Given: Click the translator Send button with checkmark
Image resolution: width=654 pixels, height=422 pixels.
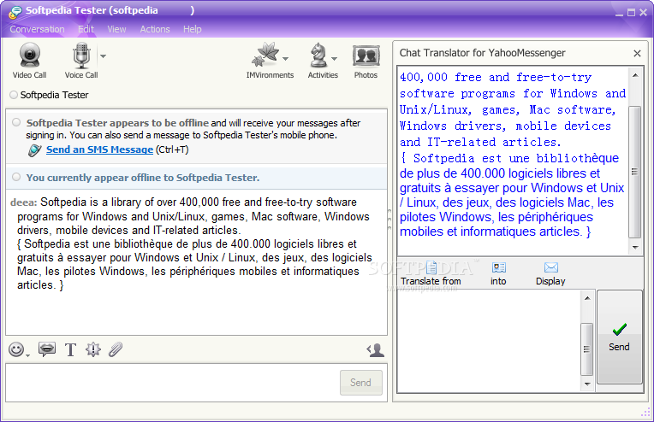Looking at the screenshot, I should 620,337.
